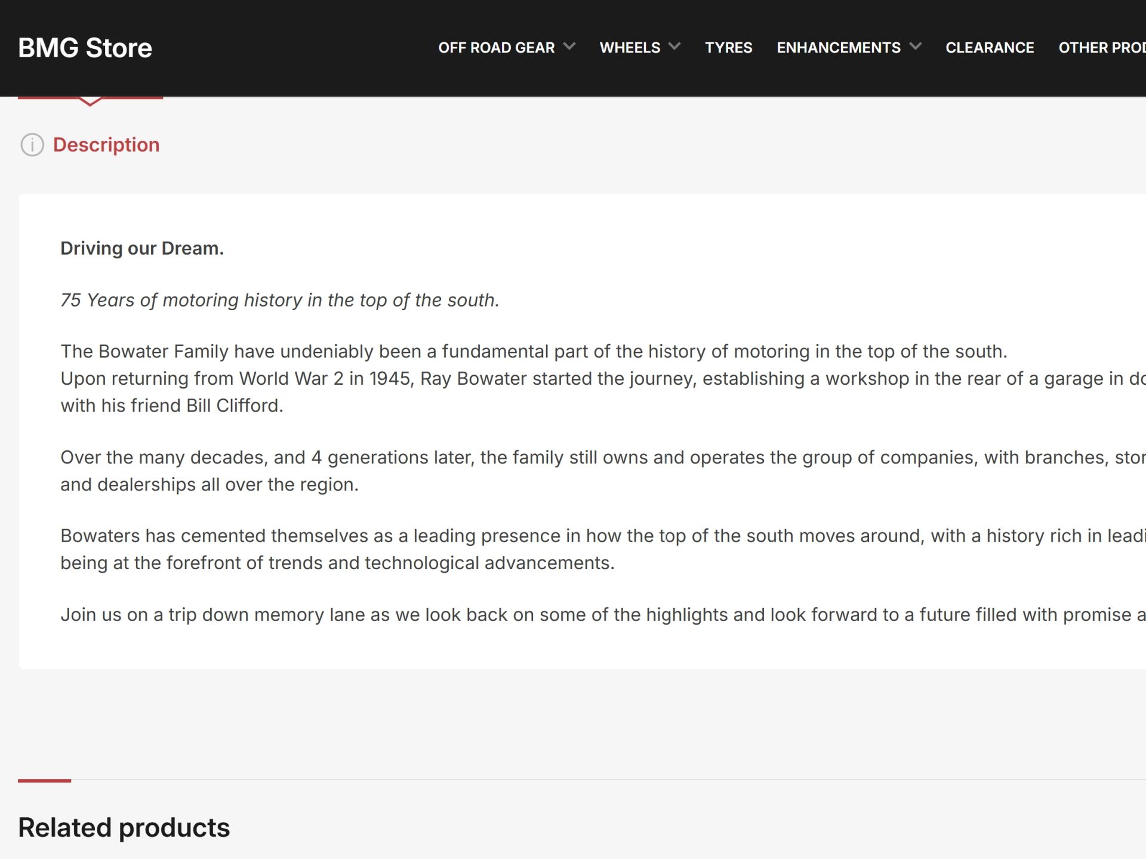Click the red tab indicator arrow
The height and width of the screenshot is (859, 1146).
[90, 101]
